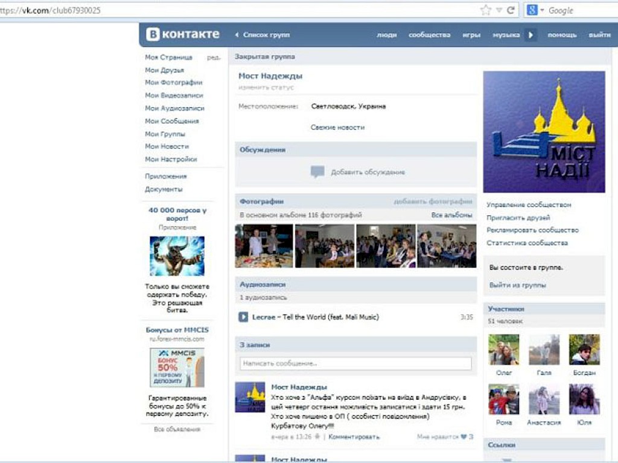Screen dimensions: 618x463
Task: Click the Управление сообществом link
Action: pos(529,205)
